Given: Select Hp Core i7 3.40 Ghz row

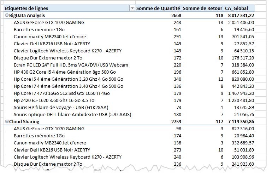Looking at the screenshot, I should tap(69, 86).
